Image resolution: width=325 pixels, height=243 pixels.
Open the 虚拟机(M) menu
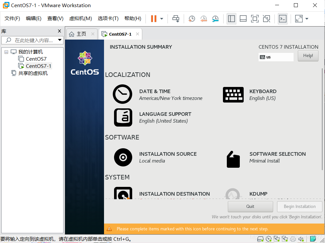pos(80,18)
